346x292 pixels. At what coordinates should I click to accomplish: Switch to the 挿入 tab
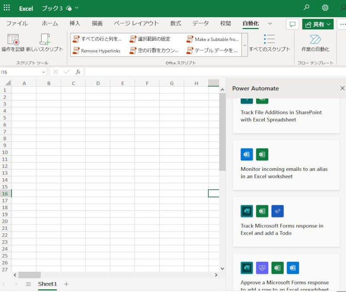[75, 23]
